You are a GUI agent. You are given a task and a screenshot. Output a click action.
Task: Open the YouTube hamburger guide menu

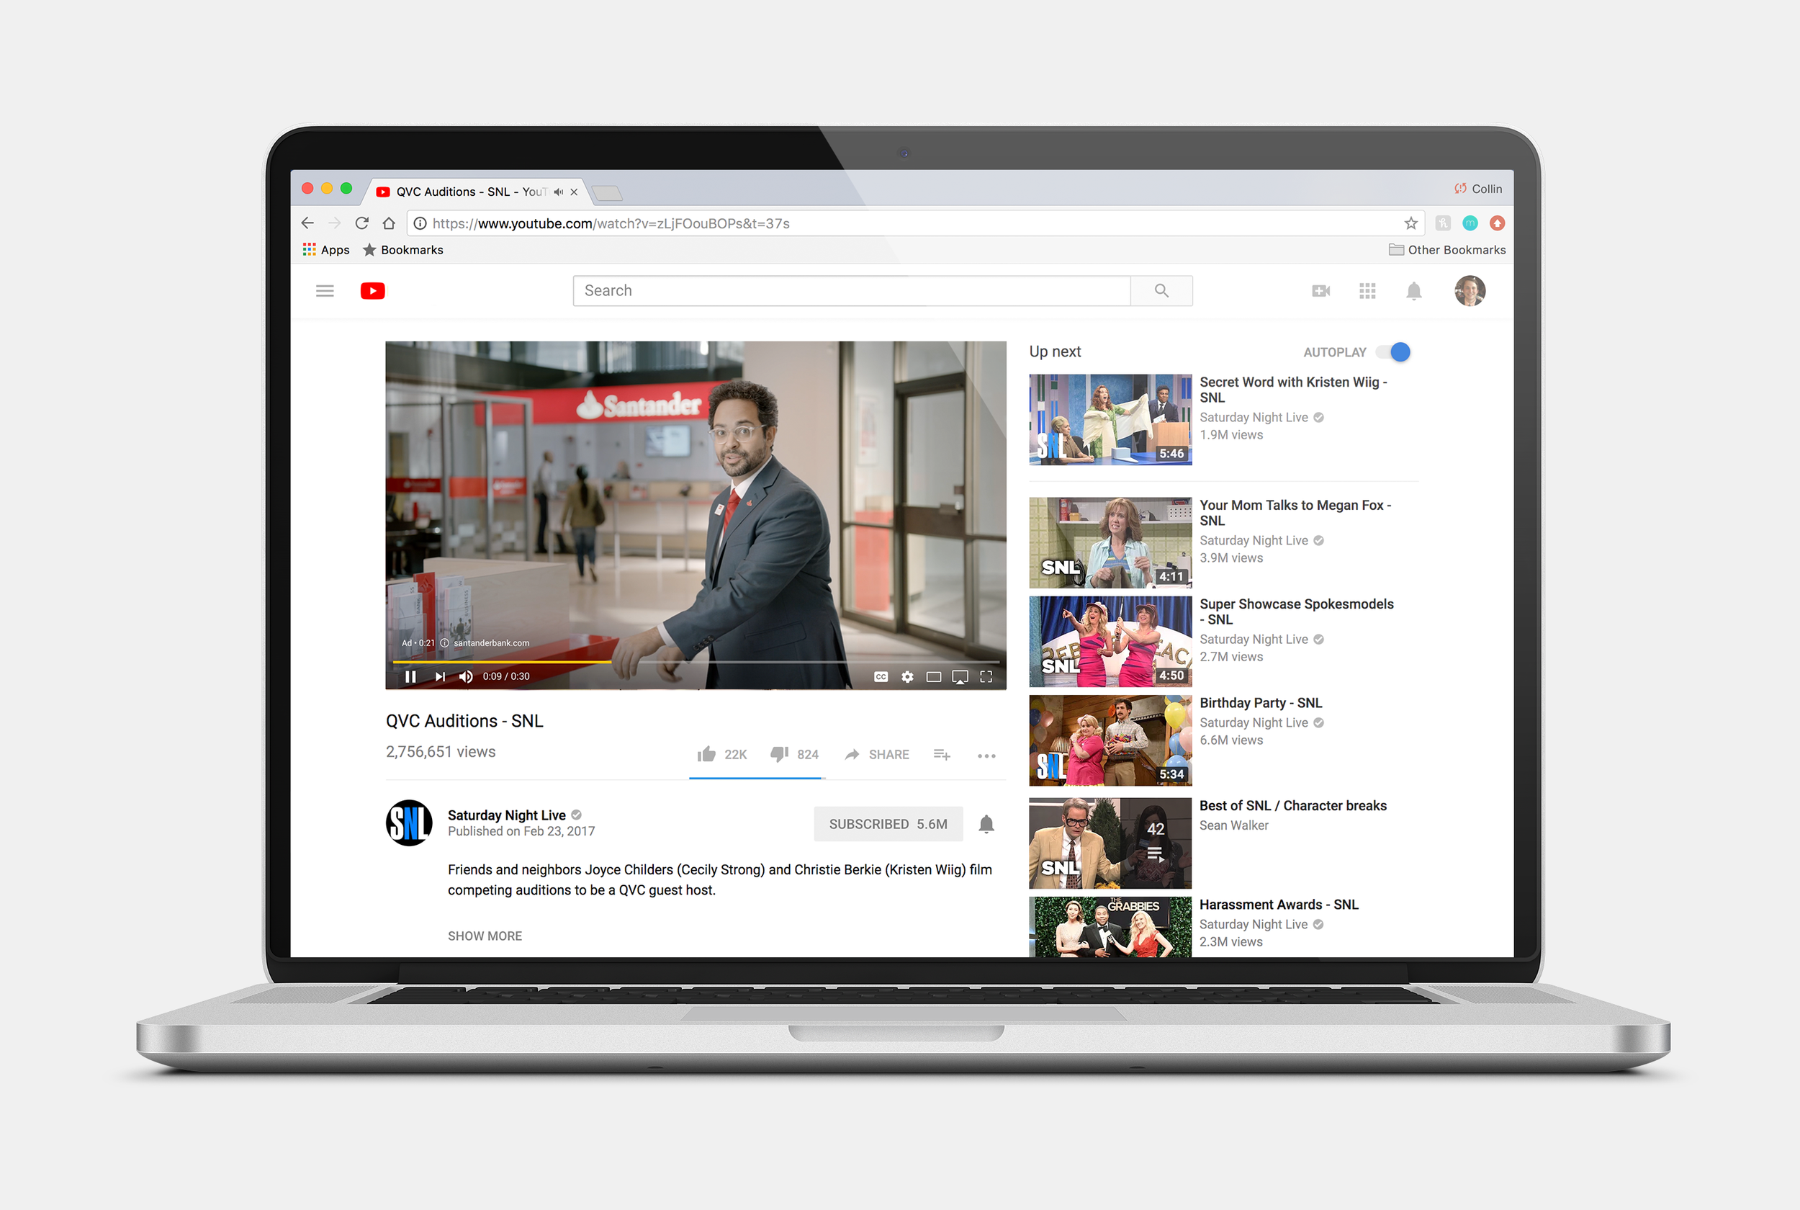pos(325,291)
